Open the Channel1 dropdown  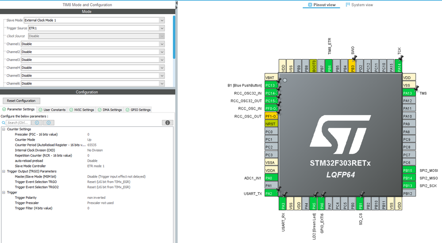[x=162, y=44]
